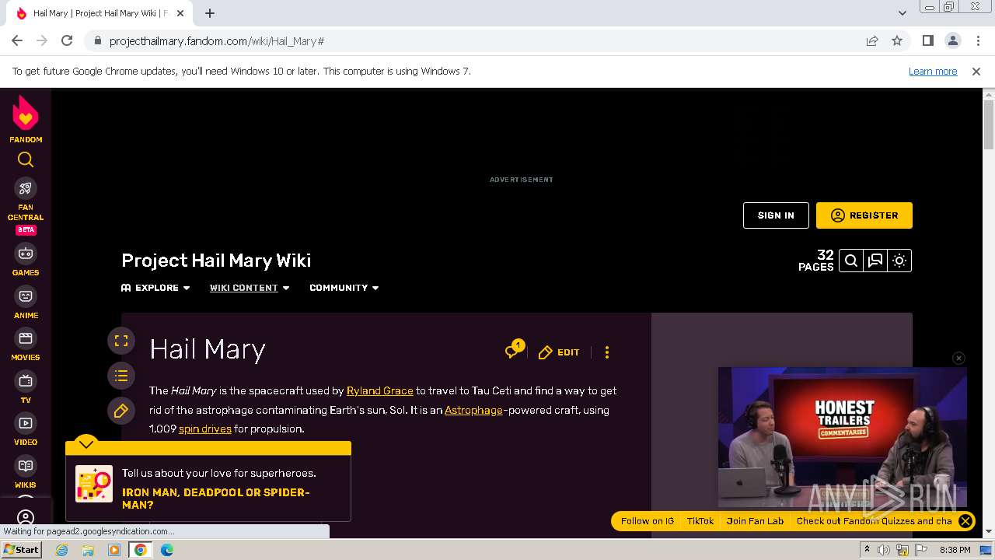Open more article actions menu
Viewport: 995px width, 560px height.
607,352
